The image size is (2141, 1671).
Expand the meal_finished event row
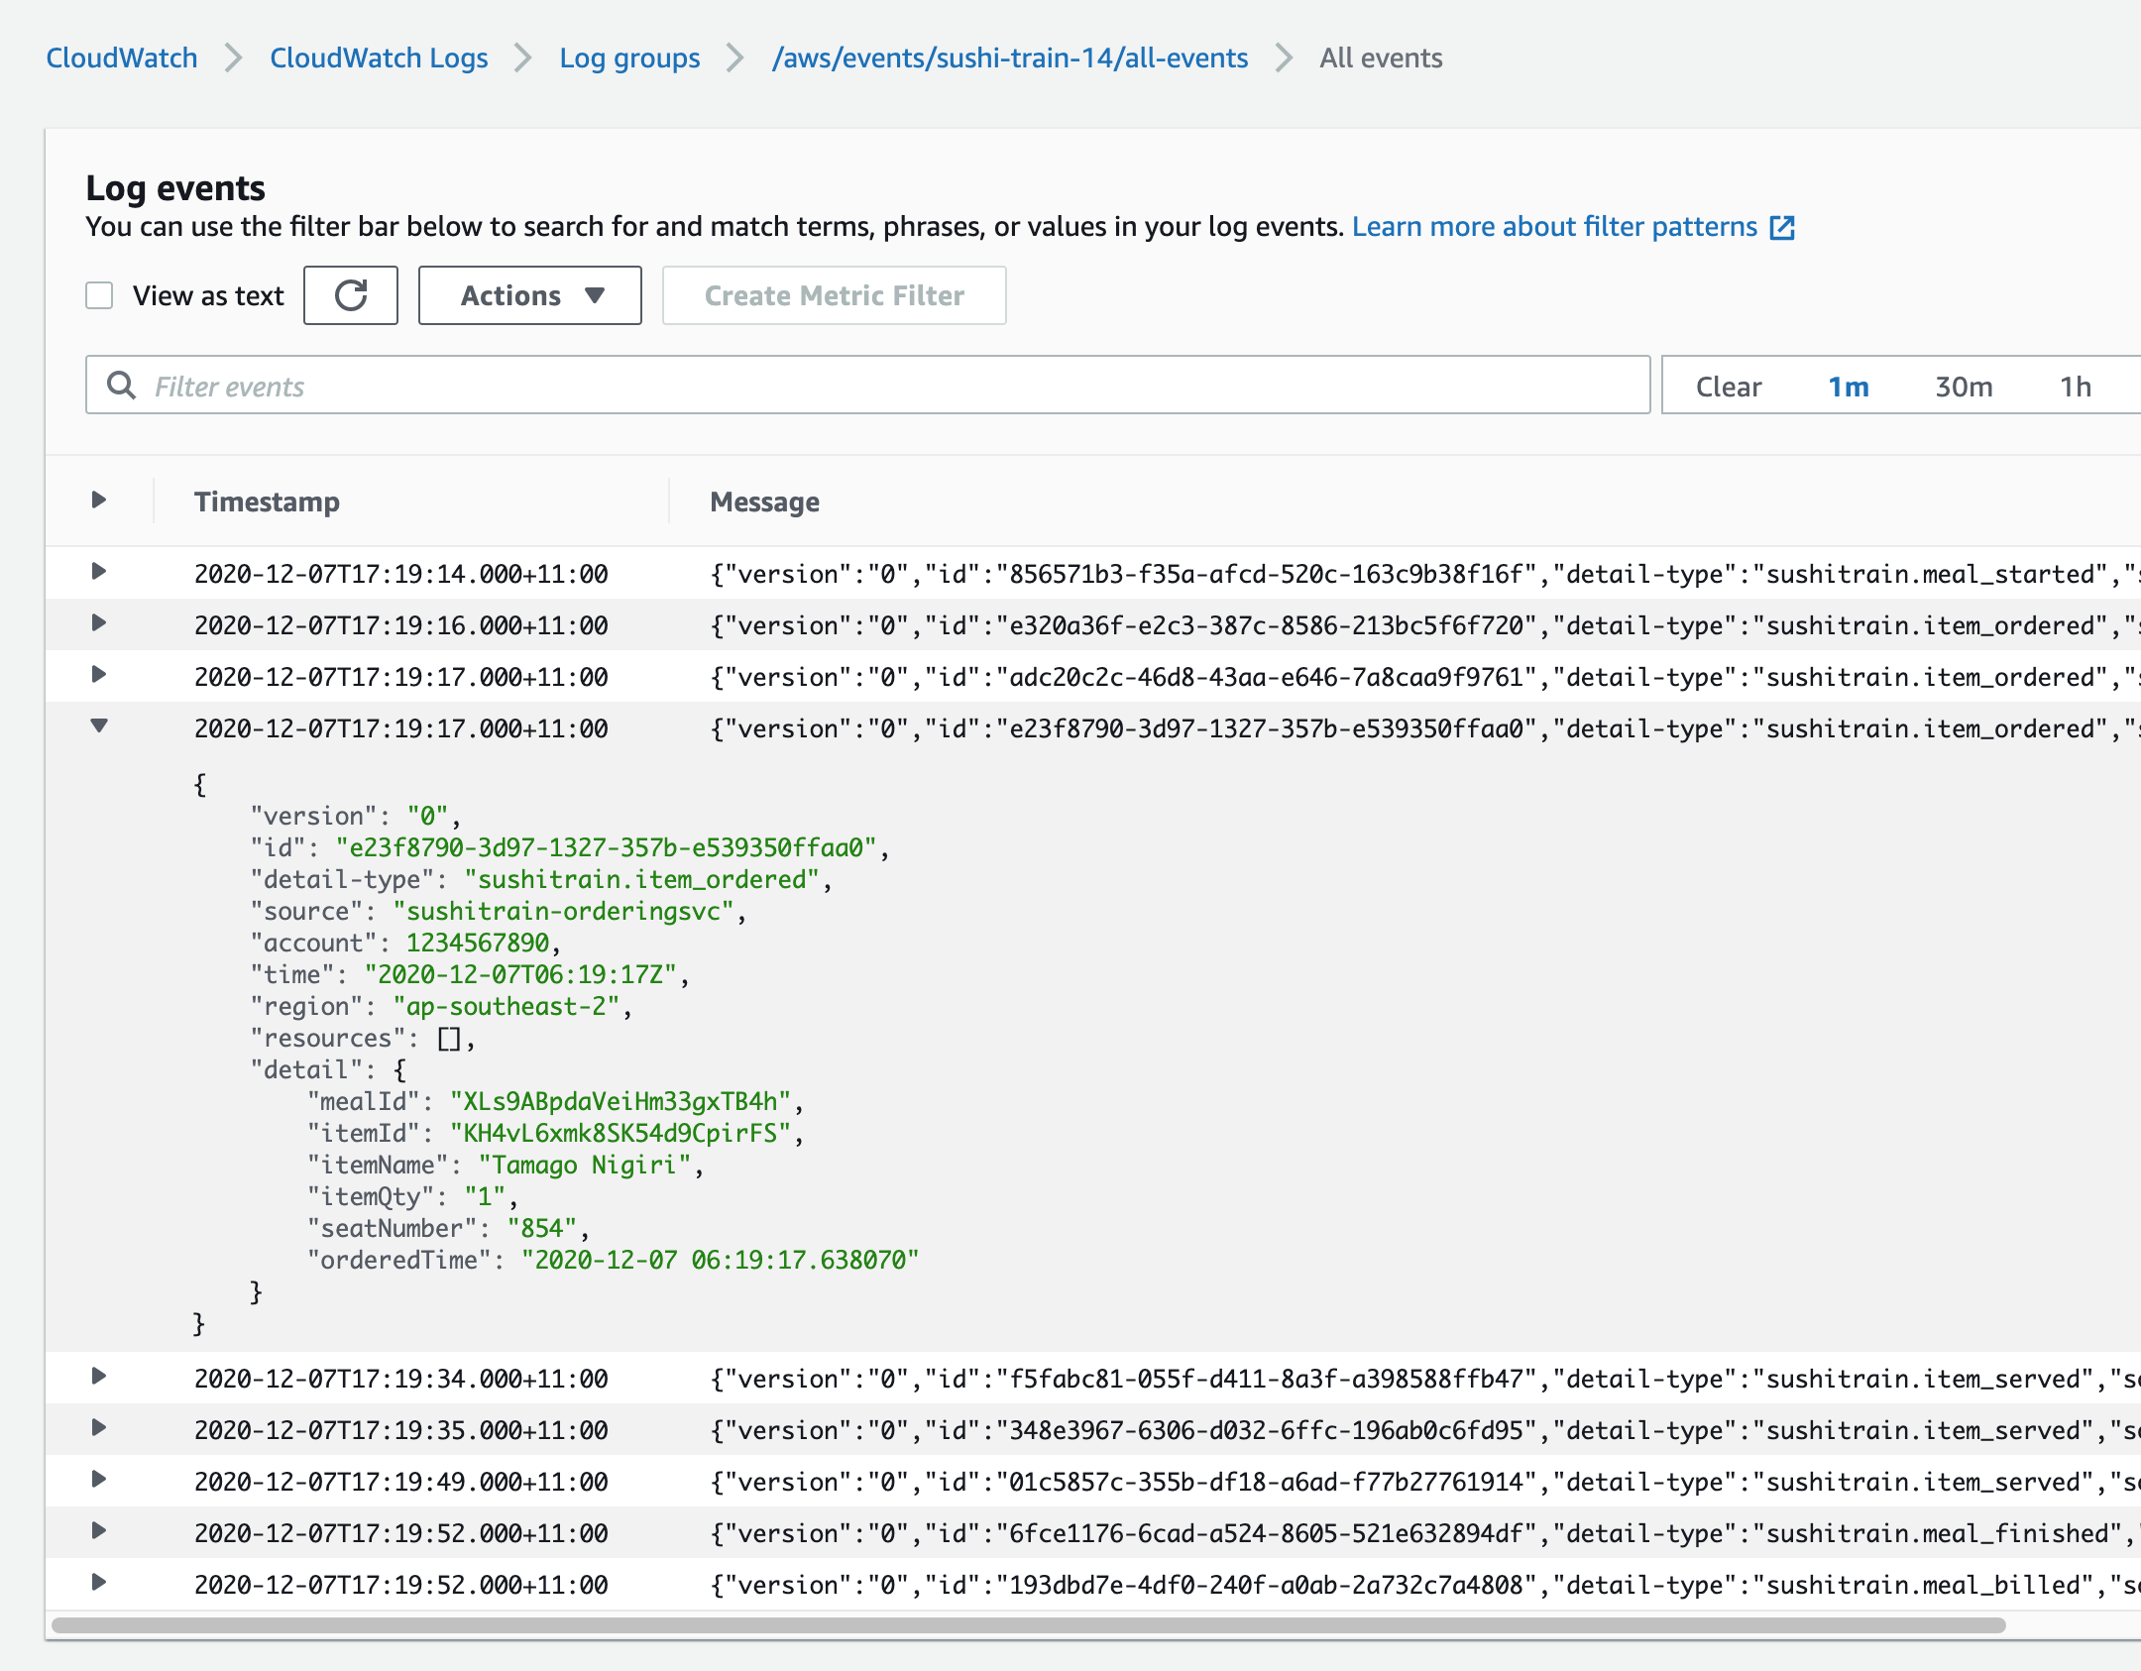click(x=99, y=1531)
